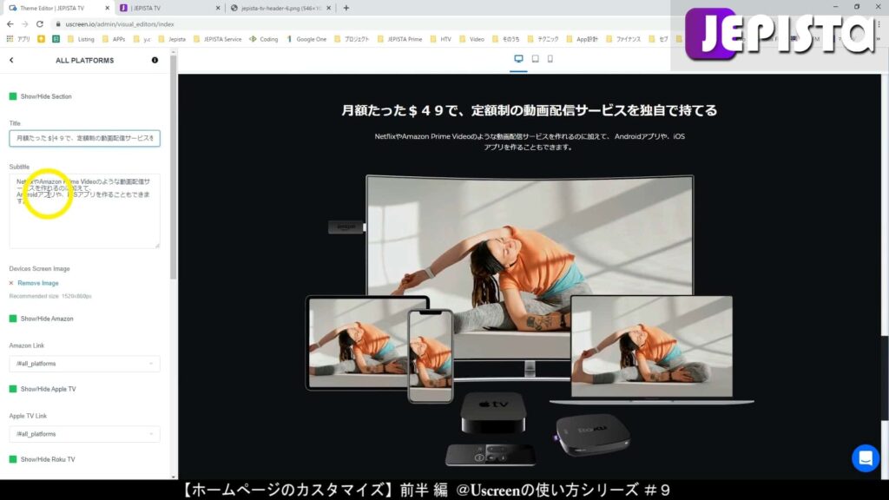Close the jepista-tv-header-6.png tab

[328, 8]
